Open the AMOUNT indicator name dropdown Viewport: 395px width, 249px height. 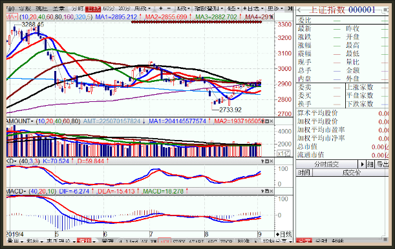click(x=19, y=121)
